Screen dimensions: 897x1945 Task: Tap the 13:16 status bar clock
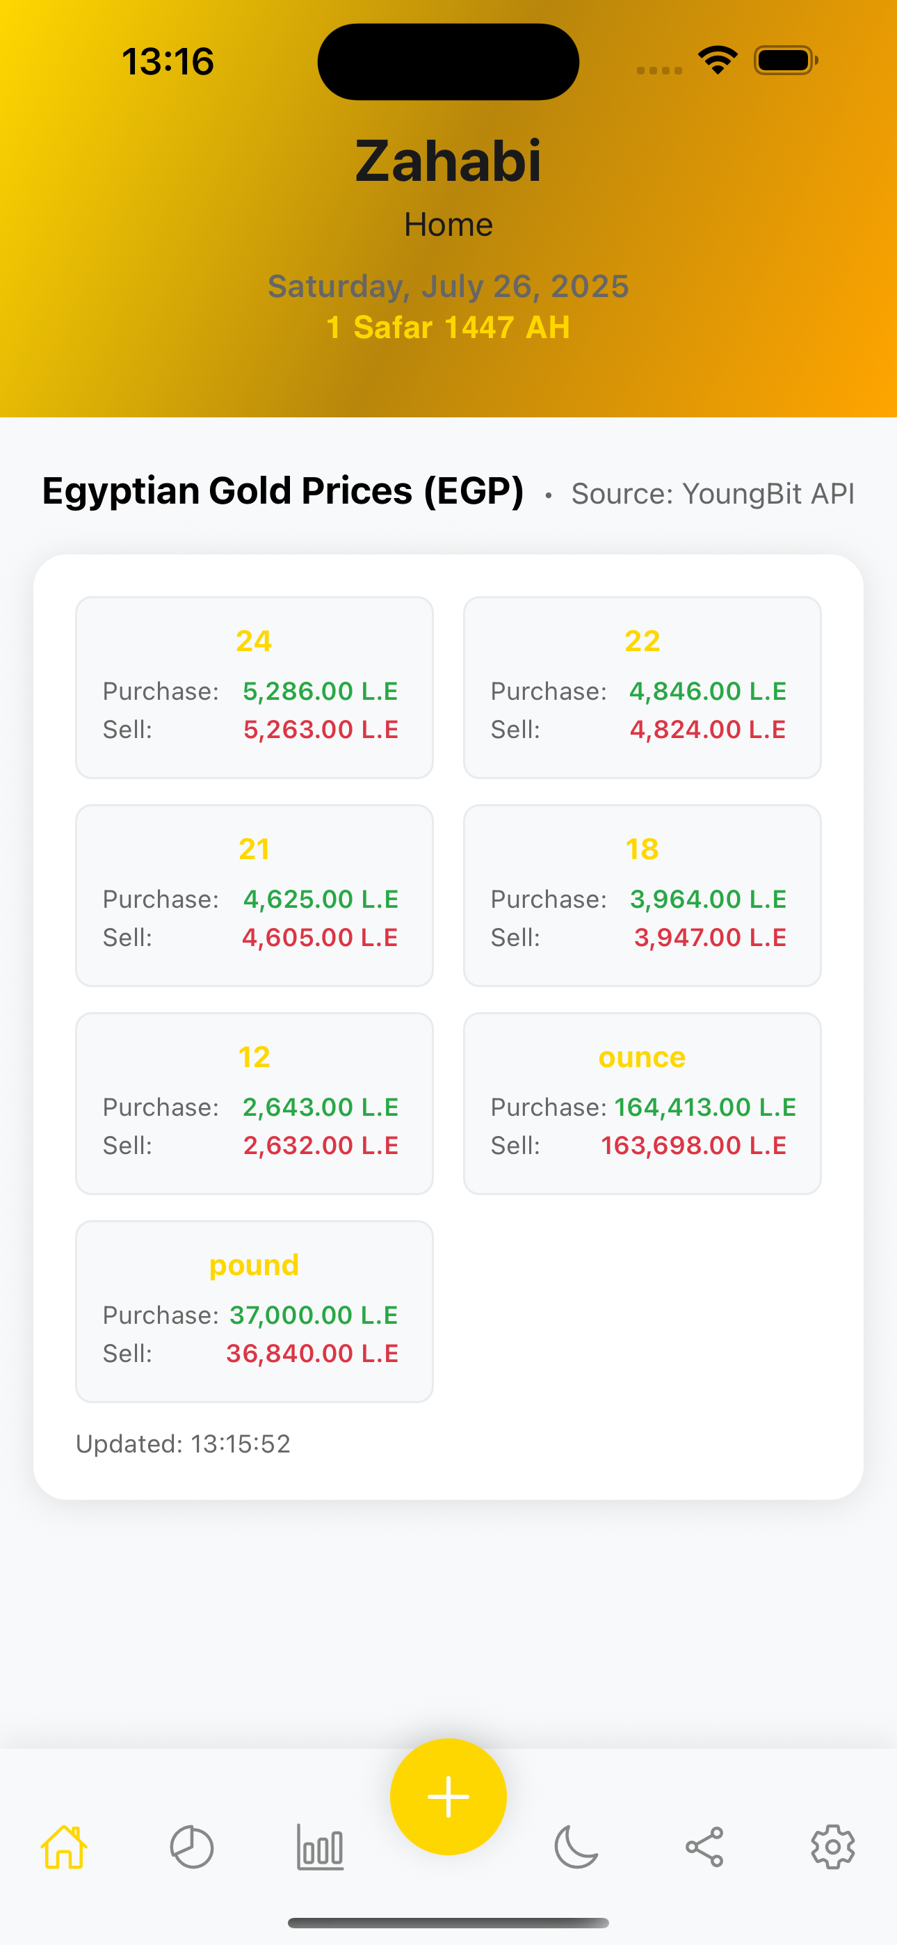[168, 61]
